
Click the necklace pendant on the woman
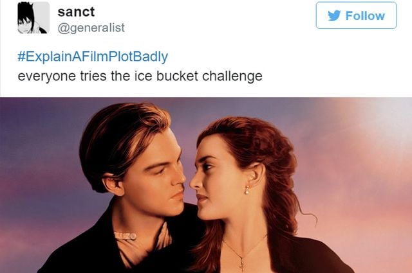[x=242, y=263]
